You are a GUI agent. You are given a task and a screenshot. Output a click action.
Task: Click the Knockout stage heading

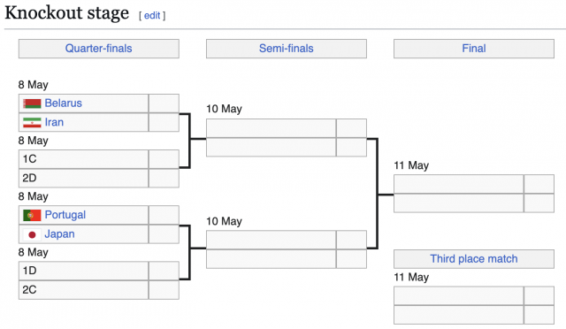coord(67,13)
